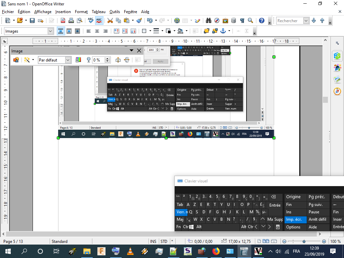Align image right
Image resolution: width=344 pixels, height=258 pixels.
(x=105, y=31)
